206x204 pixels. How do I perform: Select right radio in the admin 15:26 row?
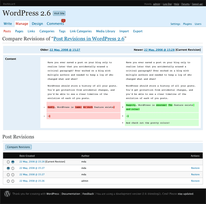tap(13, 181)
